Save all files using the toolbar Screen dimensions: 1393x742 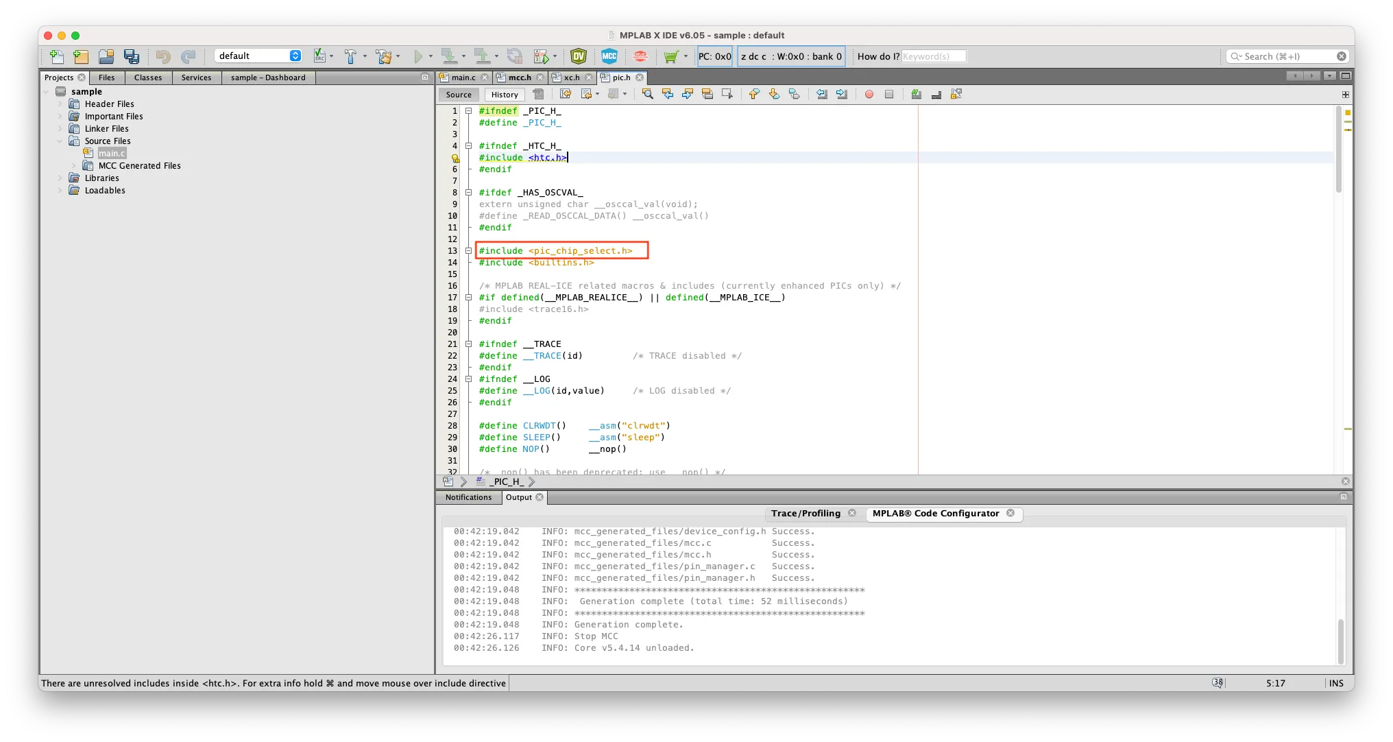(131, 56)
